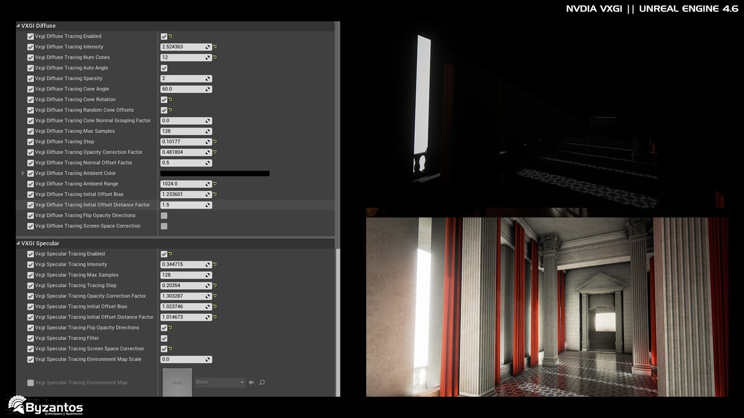Click the lit interior render with red curtains
This screenshot has height=418, width=744.
click(x=548, y=307)
